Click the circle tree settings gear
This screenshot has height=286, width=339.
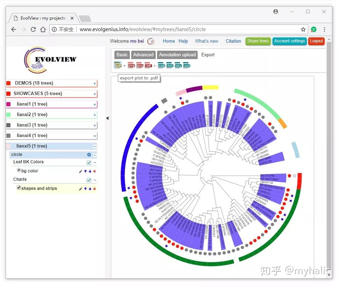[x=89, y=155]
